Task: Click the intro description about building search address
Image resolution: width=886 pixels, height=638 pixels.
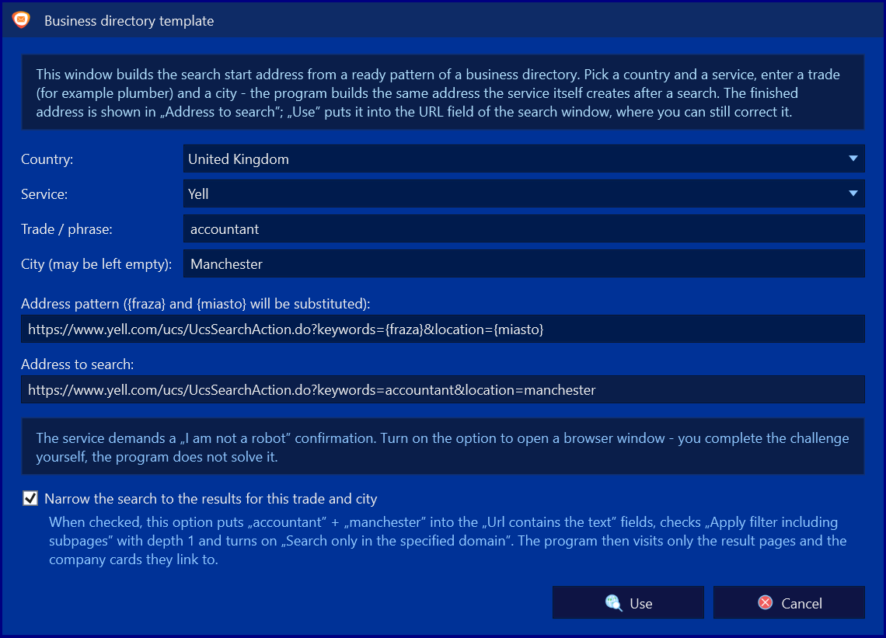Action: coord(438,93)
